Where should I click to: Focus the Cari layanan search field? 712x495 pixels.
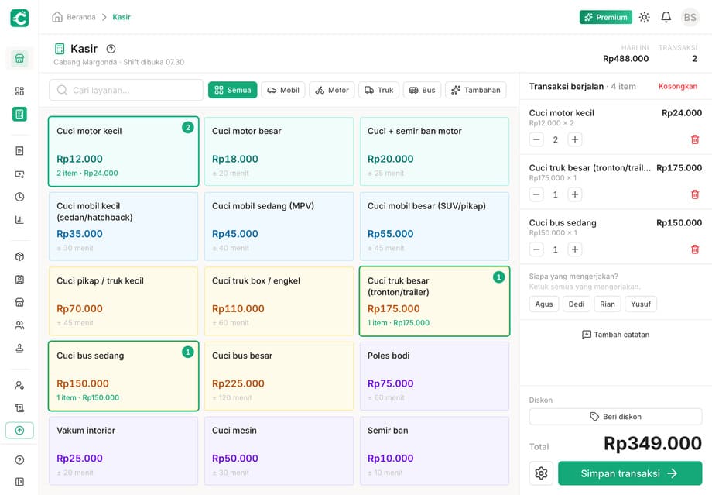point(126,90)
